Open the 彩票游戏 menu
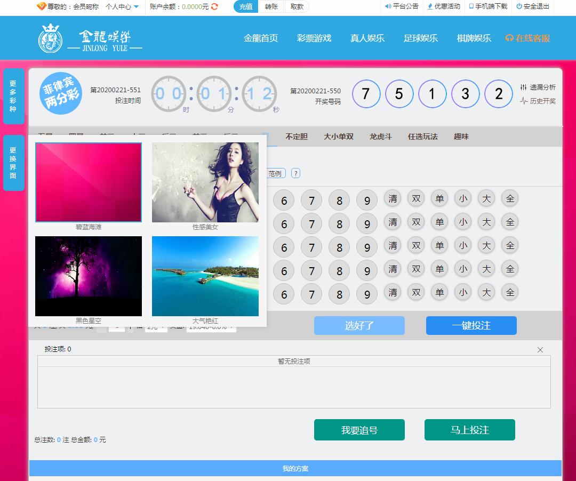 click(314, 38)
